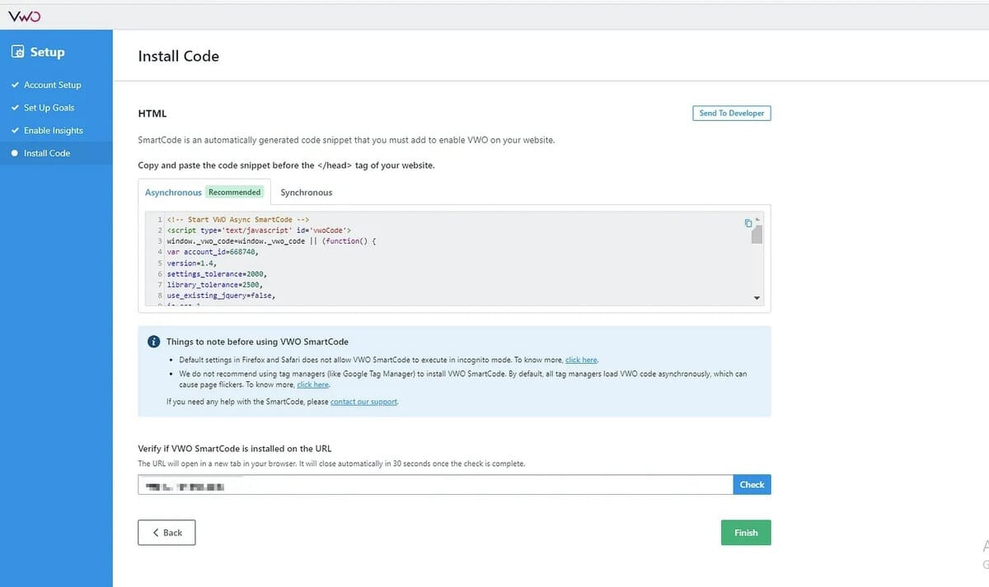Screen dimensions: 989x587
Task: Open Account Setup in the sidebar
Action: click(x=52, y=85)
